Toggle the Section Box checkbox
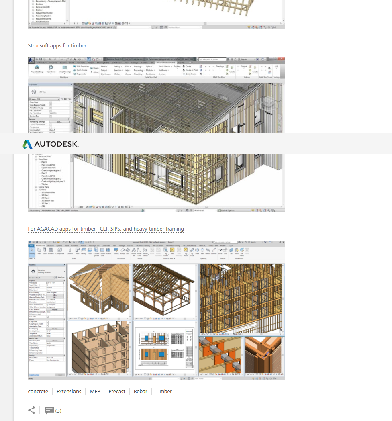 (x=50, y=116)
